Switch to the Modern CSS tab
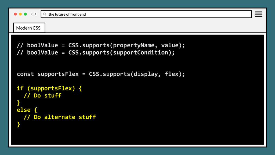 point(28,28)
